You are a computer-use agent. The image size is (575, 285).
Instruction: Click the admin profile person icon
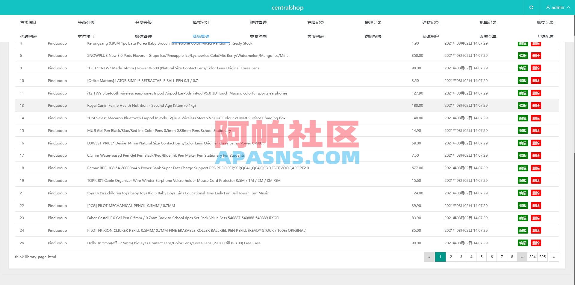coord(548,7)
